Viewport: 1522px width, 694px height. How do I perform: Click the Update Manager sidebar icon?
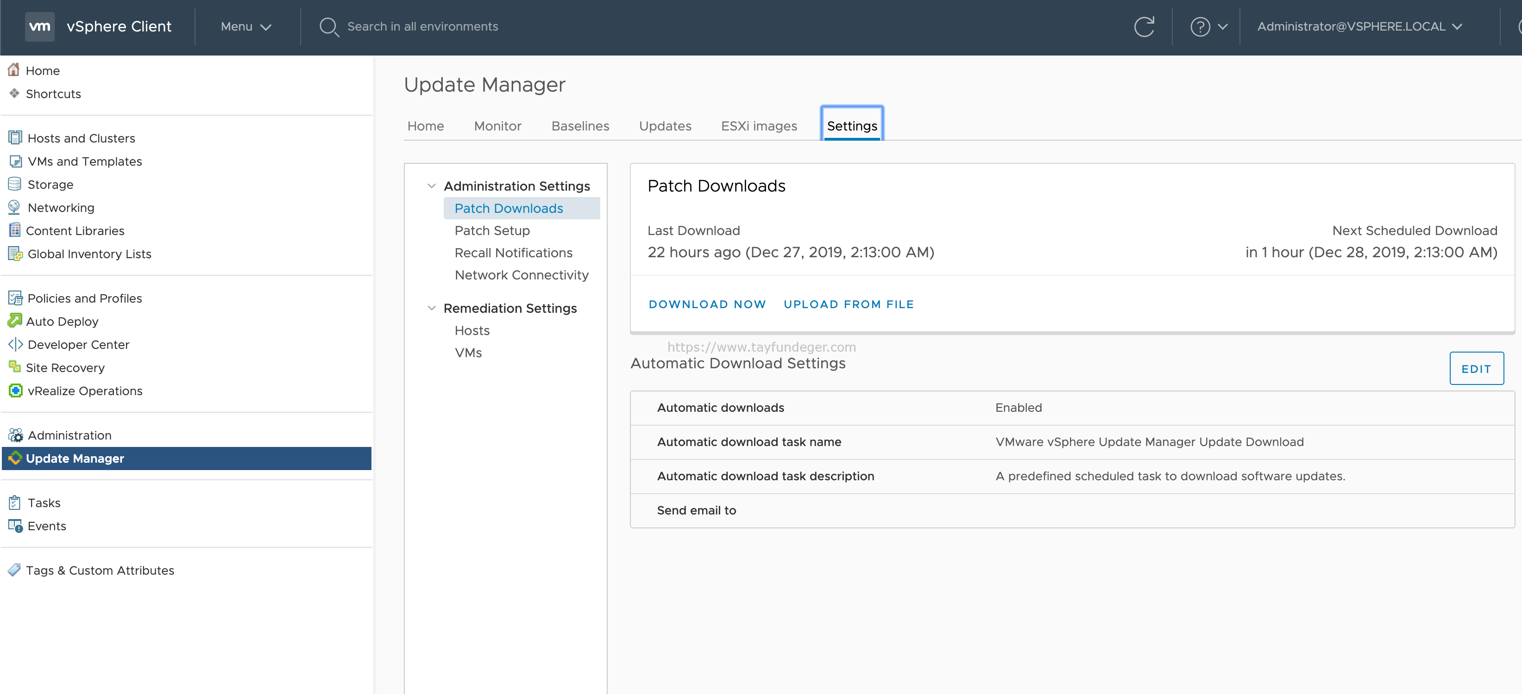(15, 458)
